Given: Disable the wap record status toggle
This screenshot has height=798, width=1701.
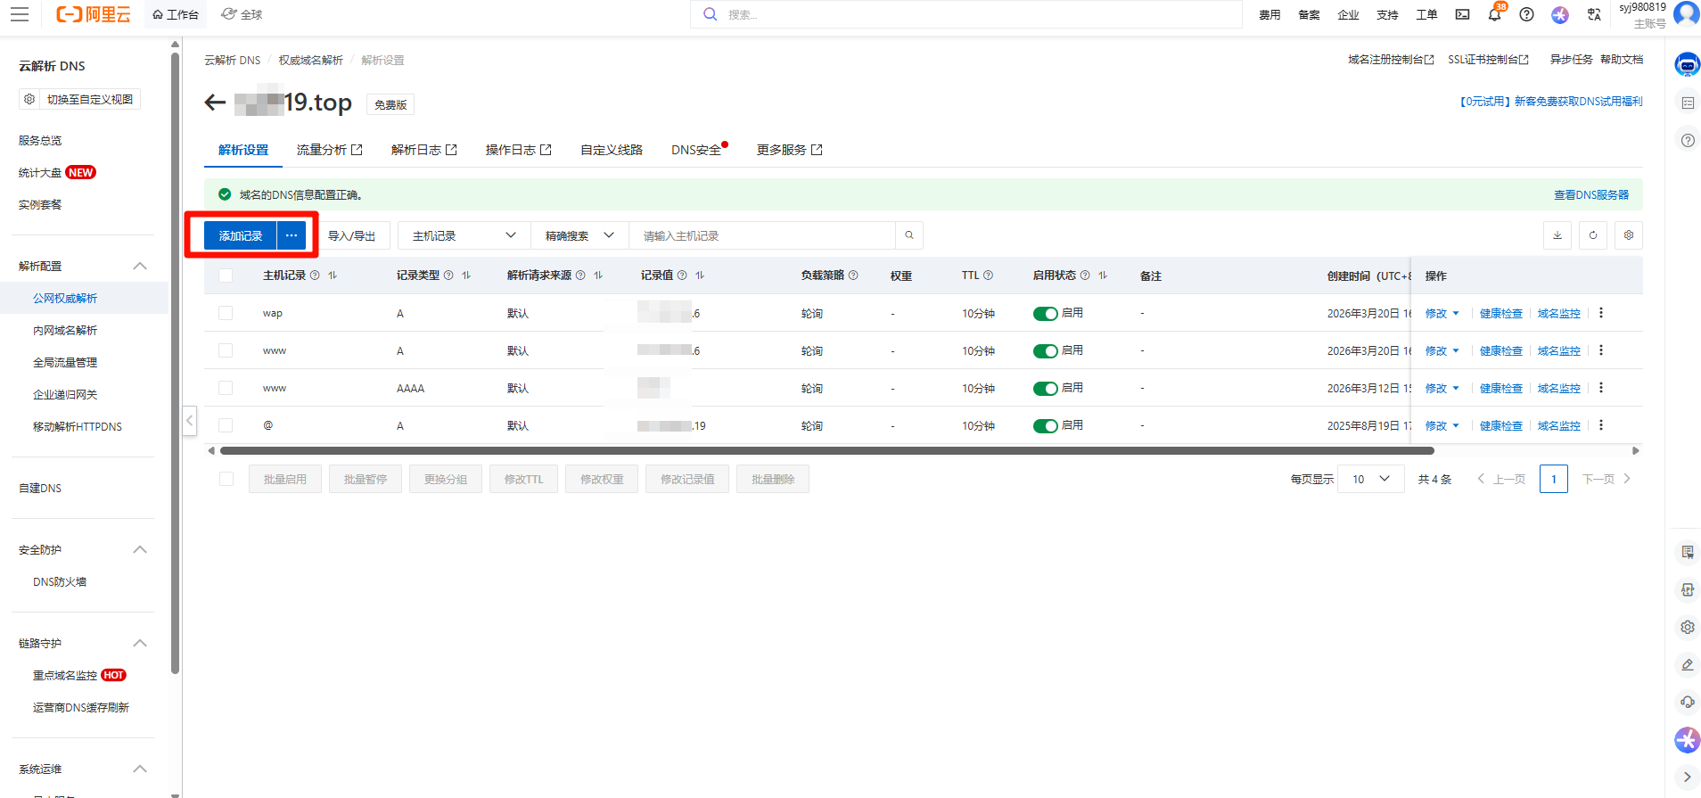Looking at the screenshot, I should (1045, 314).
